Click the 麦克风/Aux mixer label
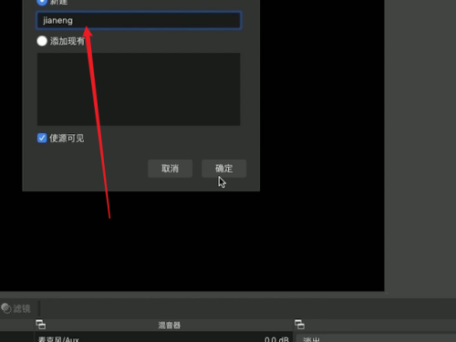The image size is (456, 342). click(58, 339)
